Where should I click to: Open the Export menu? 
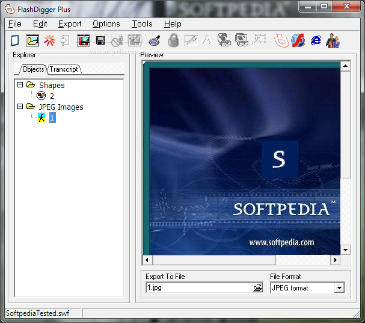click(x=70, y=24)
